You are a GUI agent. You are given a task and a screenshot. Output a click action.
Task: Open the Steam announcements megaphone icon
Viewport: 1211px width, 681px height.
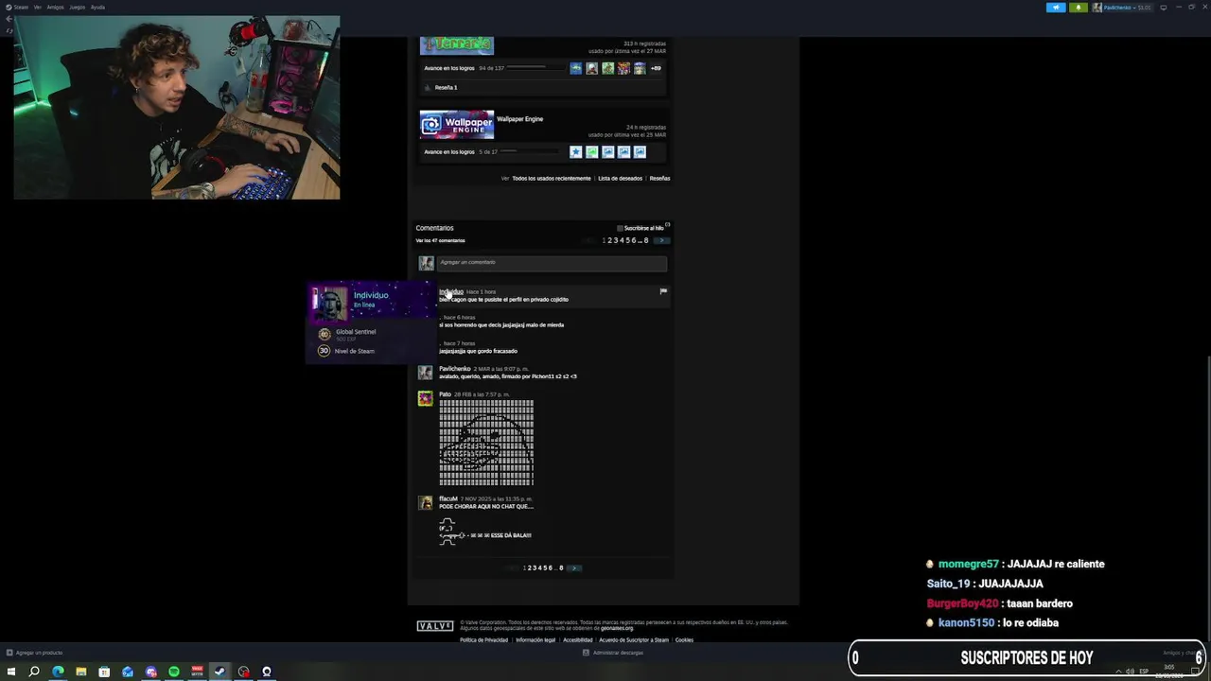[1056, 8]
